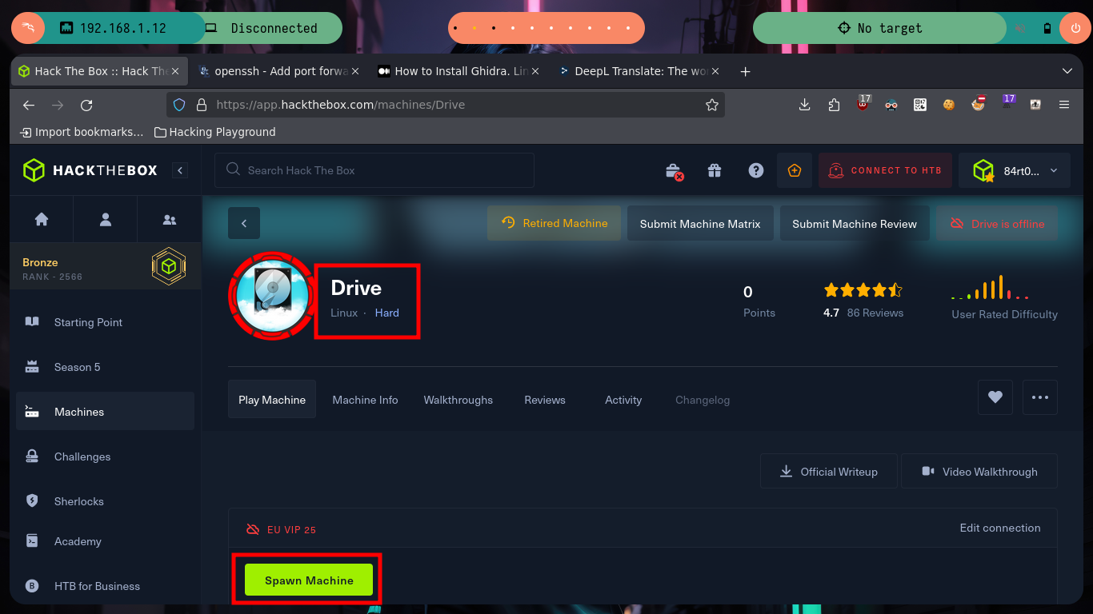Collapse the HTB sidebar with arrow button
1093x614 pixels.
coord(180,170)
